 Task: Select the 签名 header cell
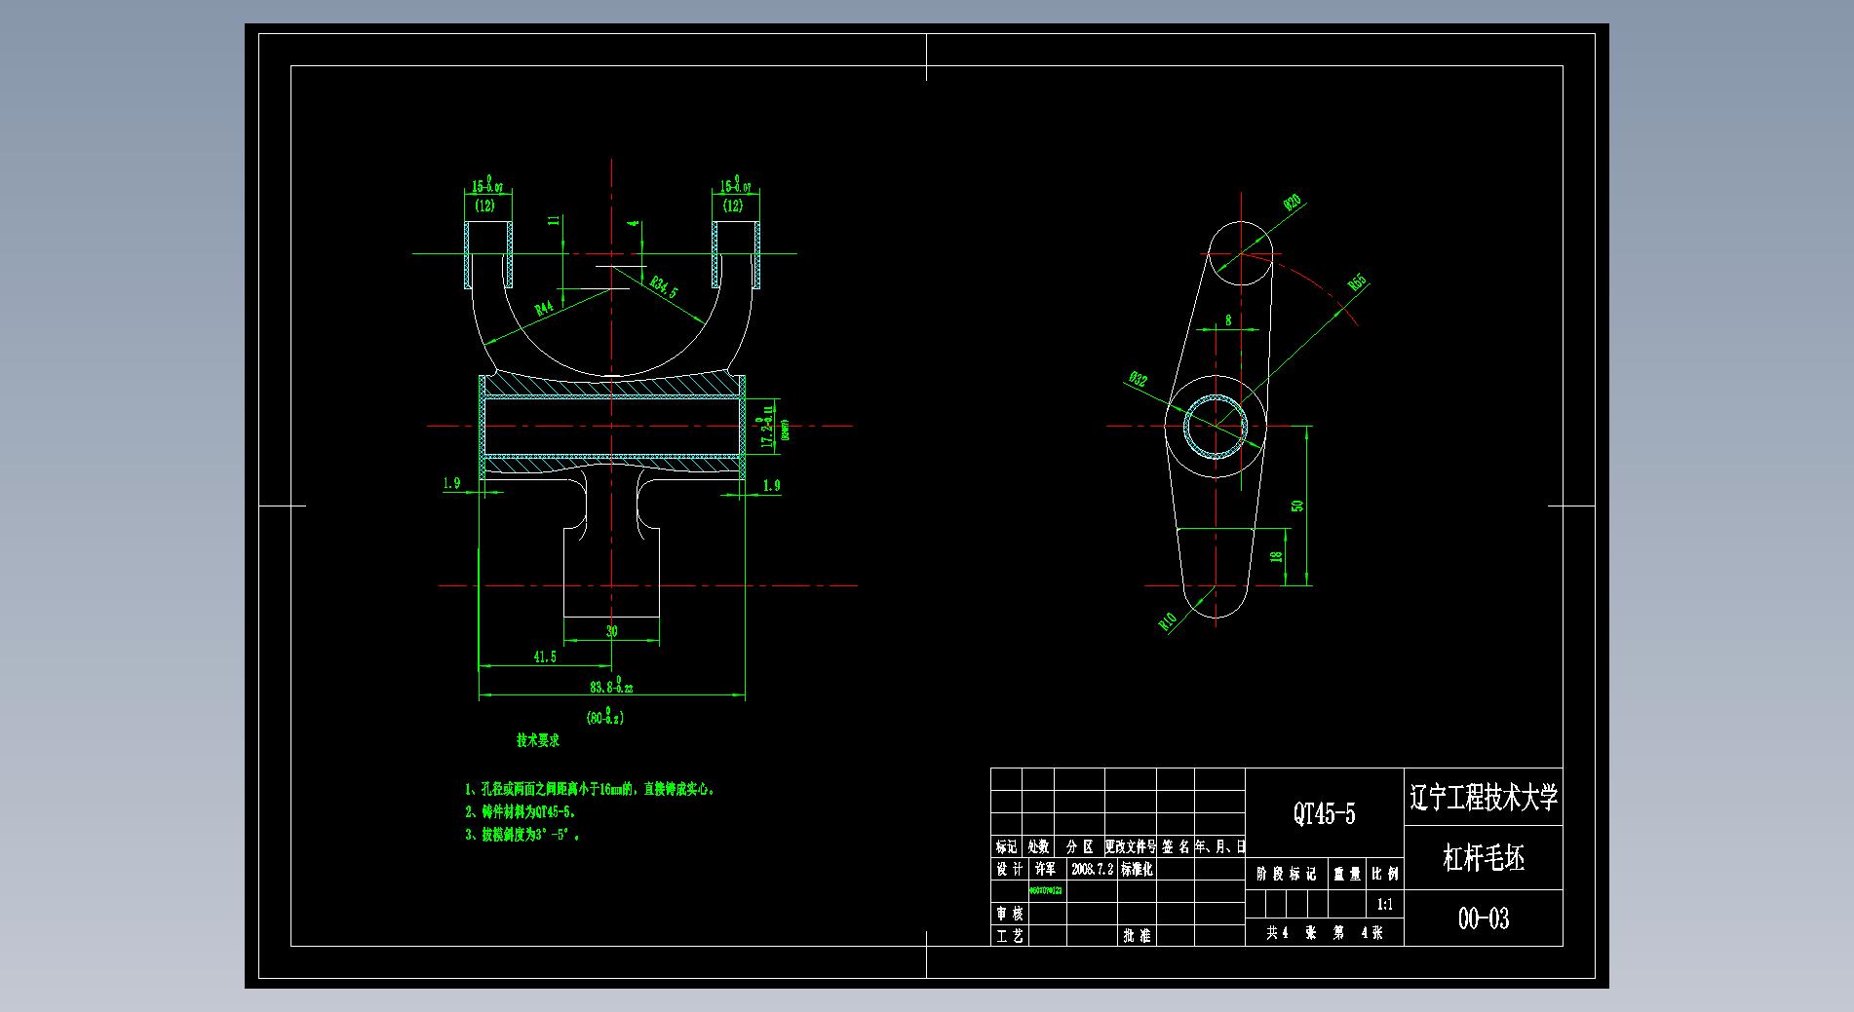1177,846
